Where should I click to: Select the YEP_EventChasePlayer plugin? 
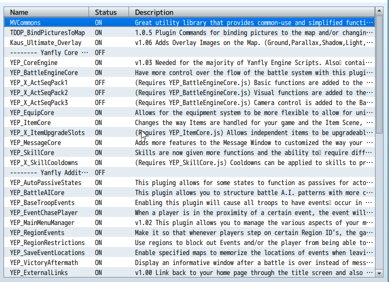pos(189,212)
